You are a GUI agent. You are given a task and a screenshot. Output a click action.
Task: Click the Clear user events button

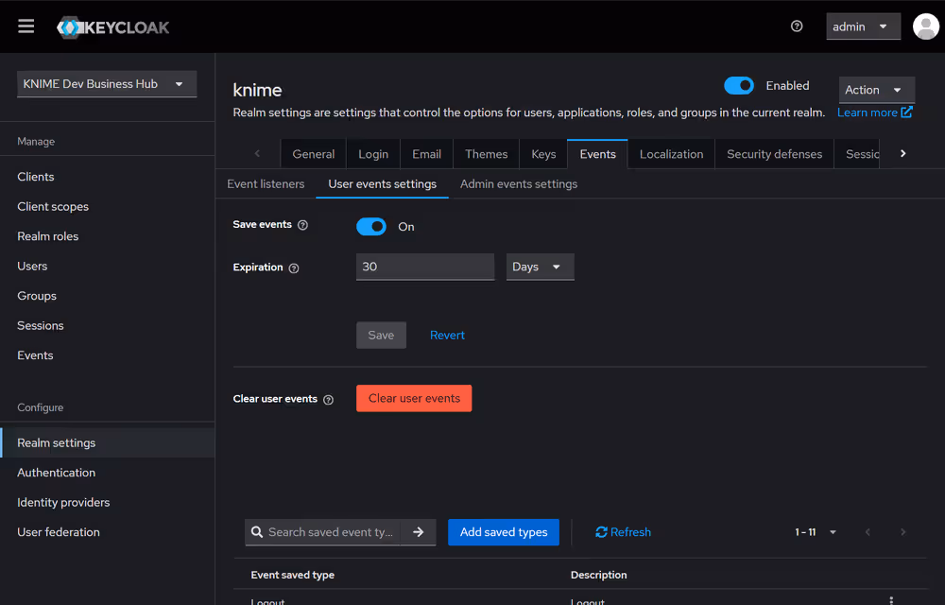(x=414, y=398)
